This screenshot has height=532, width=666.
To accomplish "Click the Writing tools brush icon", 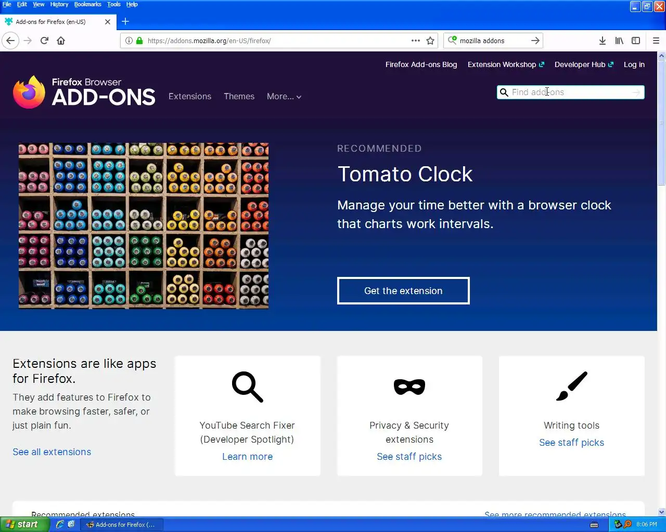I will pos(572,386).
